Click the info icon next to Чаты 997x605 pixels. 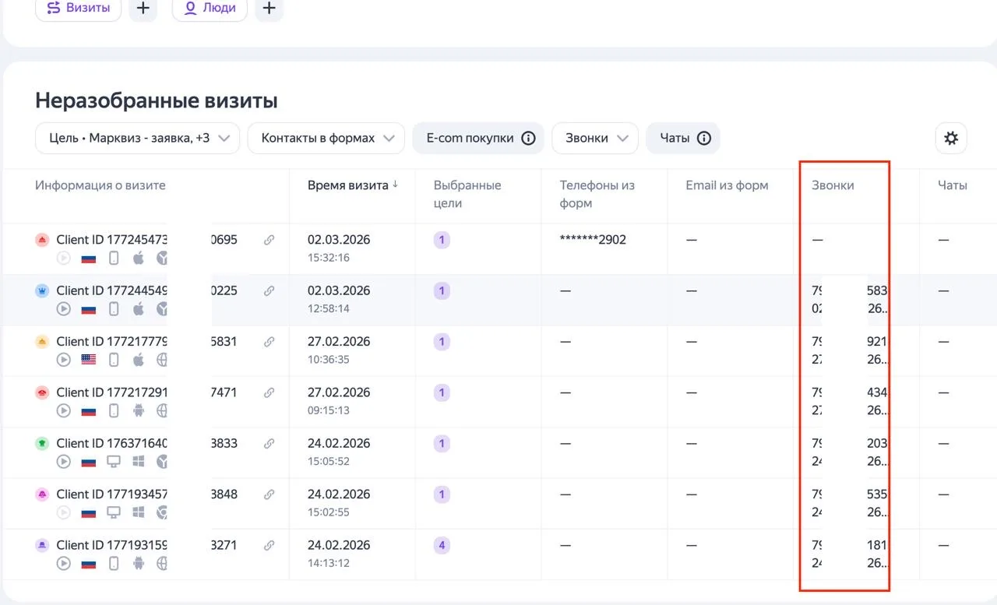click(704, 139)
